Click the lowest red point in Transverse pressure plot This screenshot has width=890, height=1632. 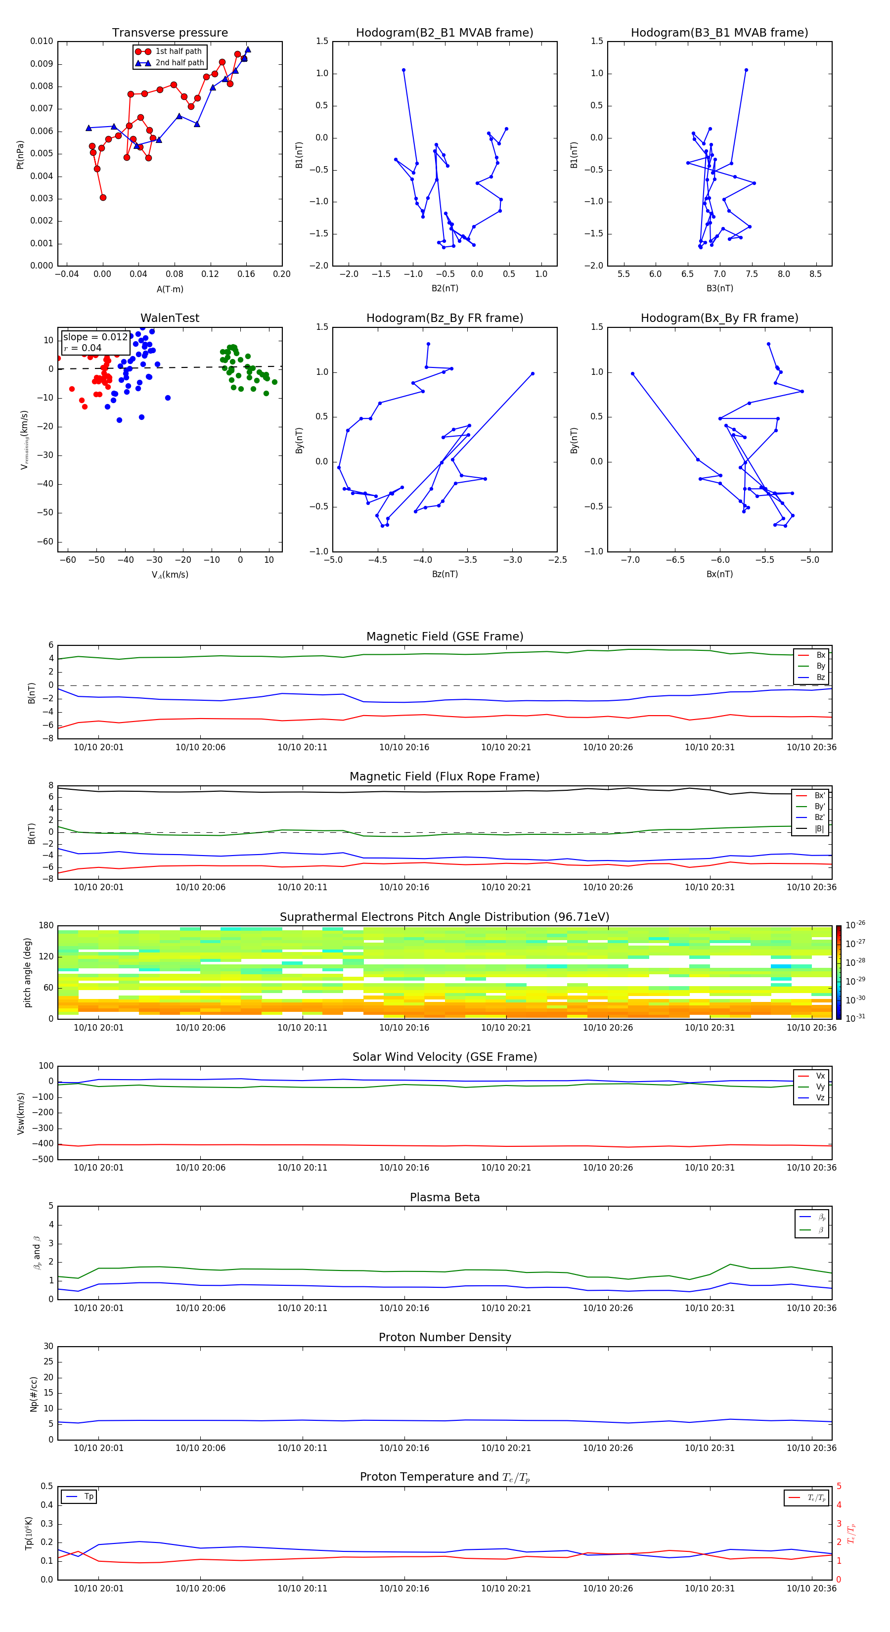[103, 198]
